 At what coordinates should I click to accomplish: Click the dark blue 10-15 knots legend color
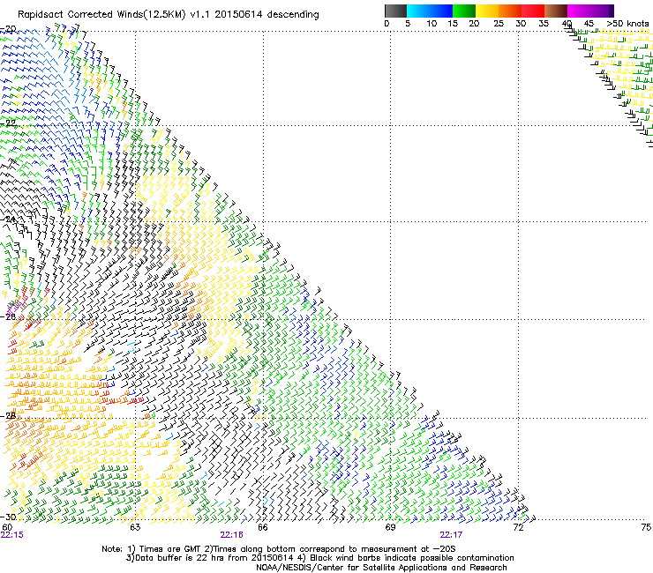tap(441, 11)
